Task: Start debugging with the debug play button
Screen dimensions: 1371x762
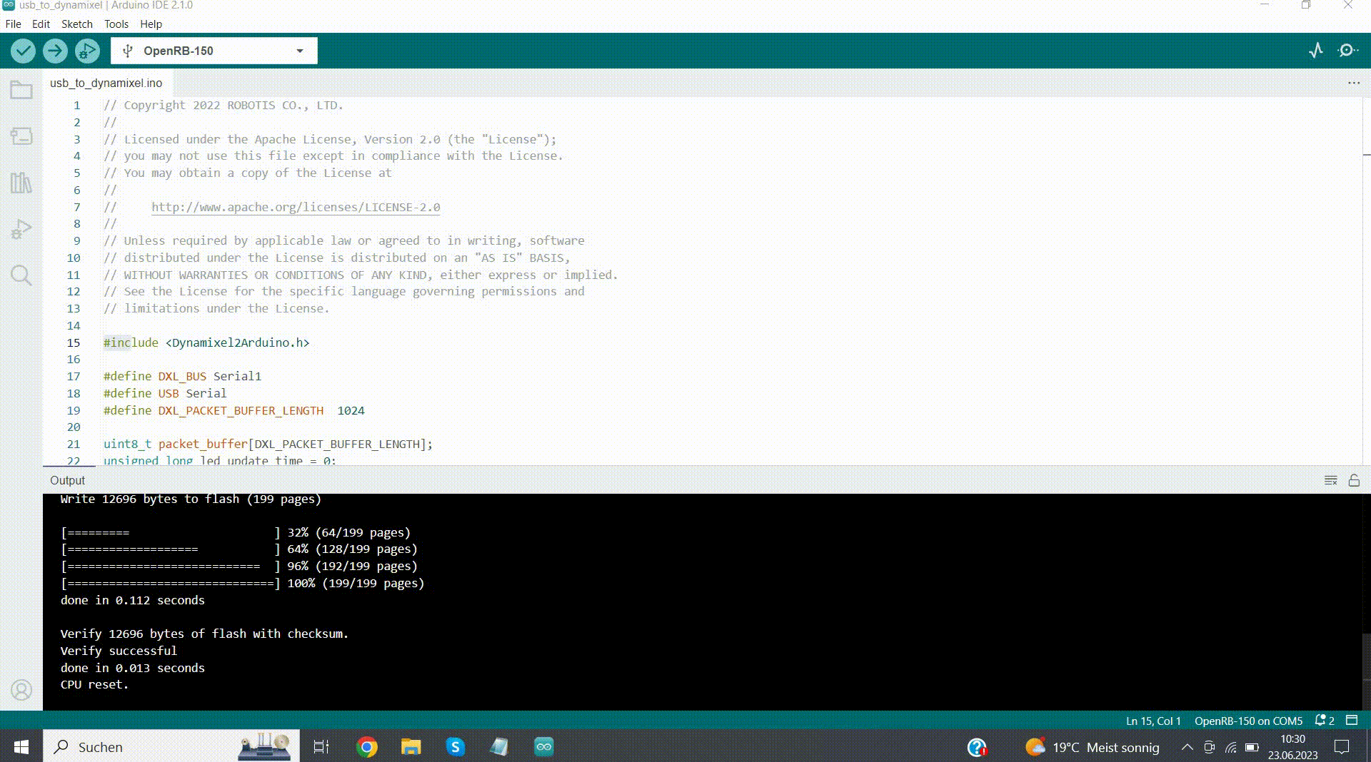Action: [x=87, y=51]
